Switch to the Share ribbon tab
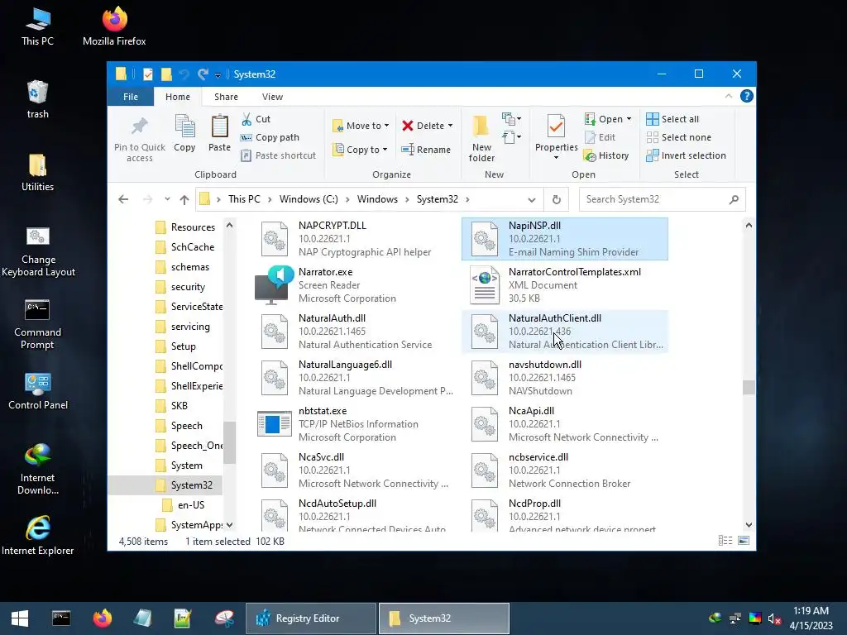Viewport: 847px width, 635px height. (226, 97)
